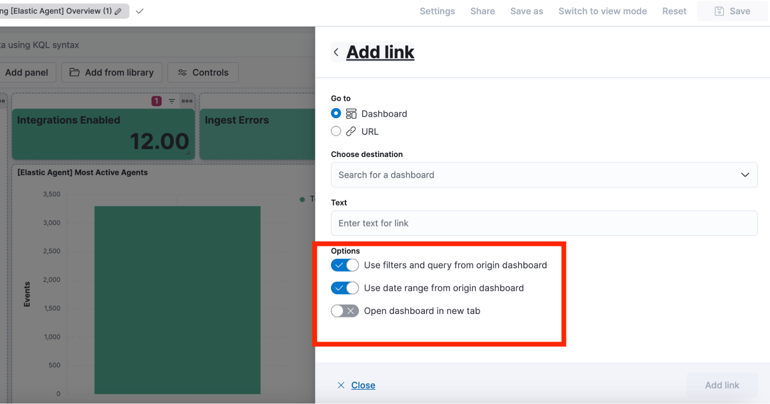The image size is (770, 404).
Task: Click the 12.00 metric value
Action: coord(159,141)
